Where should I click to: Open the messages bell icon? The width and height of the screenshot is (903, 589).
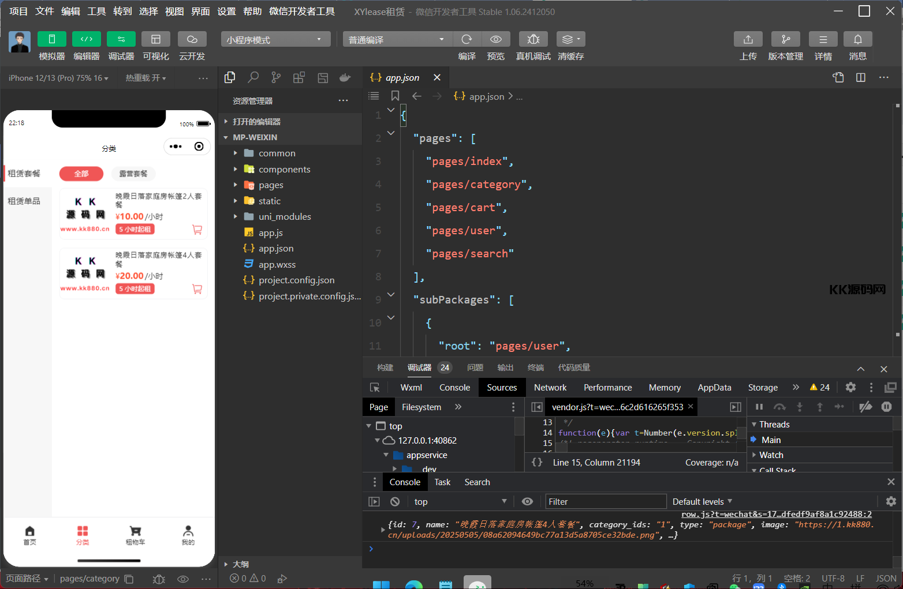(x=858, y=39)
